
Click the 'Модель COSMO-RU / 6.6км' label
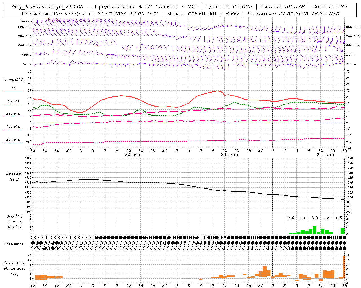point(203,14)
